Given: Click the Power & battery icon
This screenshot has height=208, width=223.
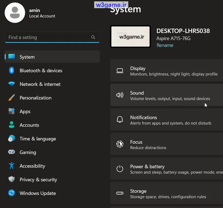Looking at the screenshot, I should pos(120,169).
